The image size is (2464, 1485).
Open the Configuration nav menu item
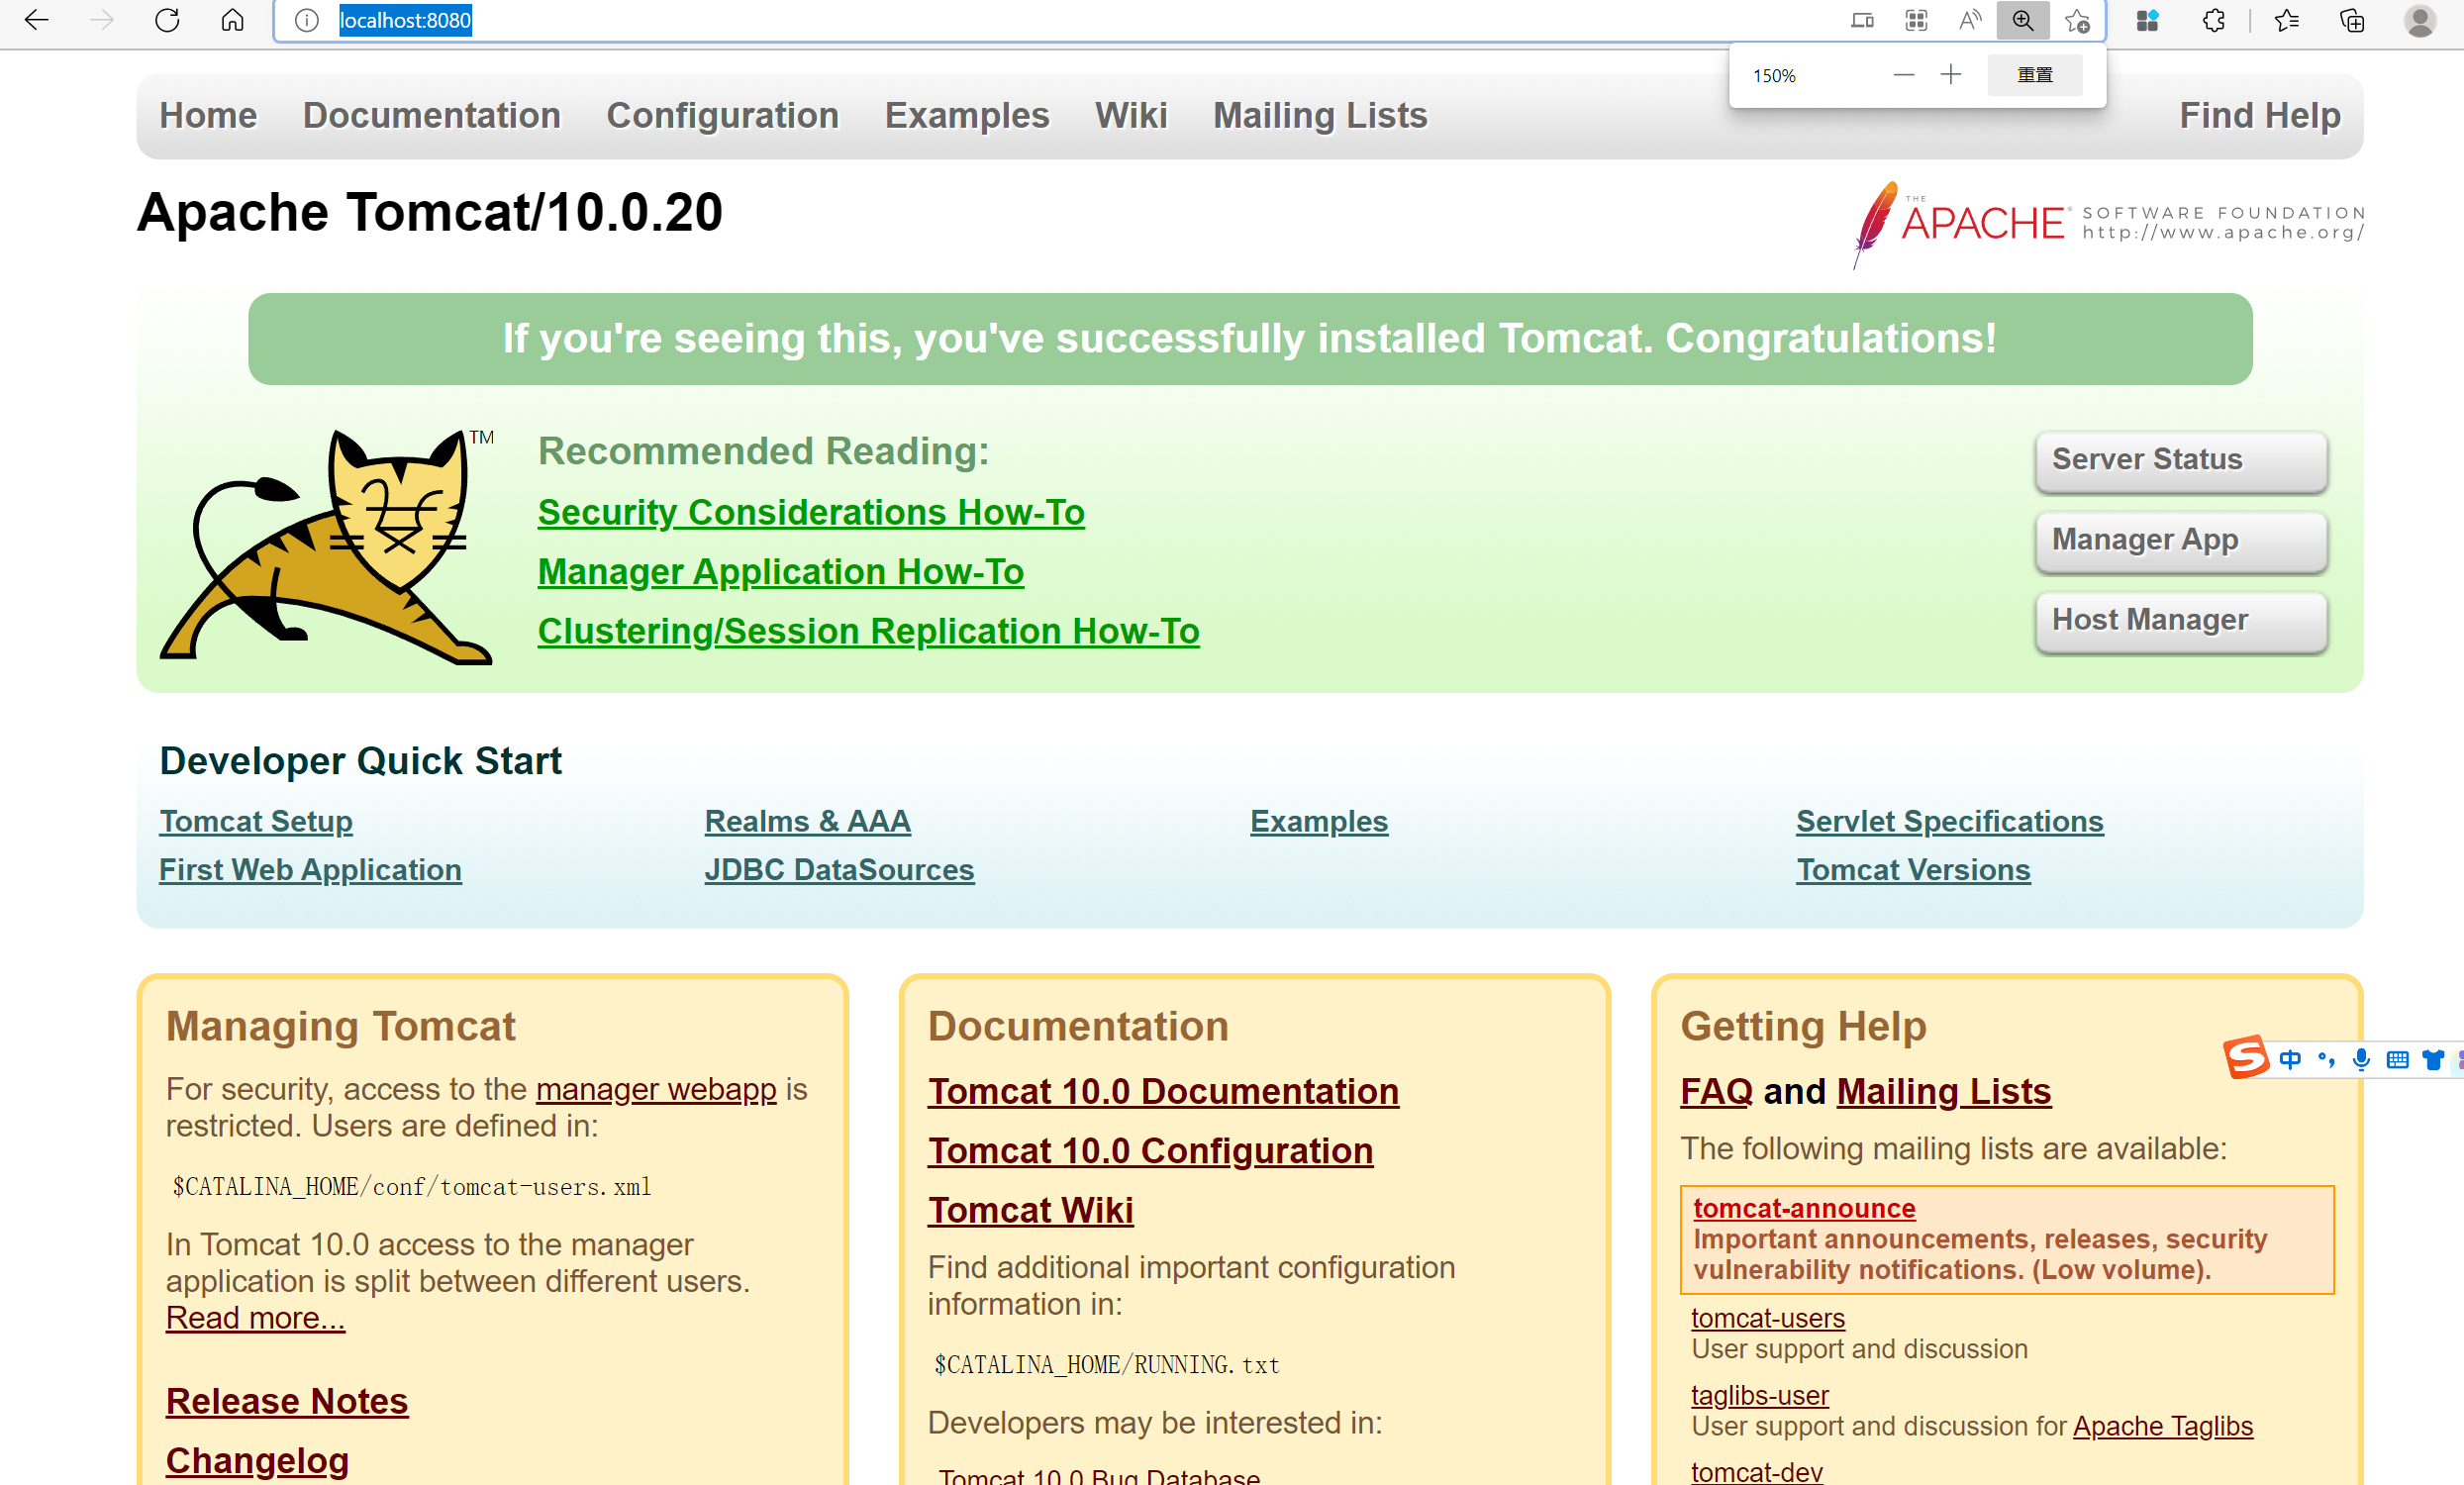pyautogui.click(x=722, y=115)
